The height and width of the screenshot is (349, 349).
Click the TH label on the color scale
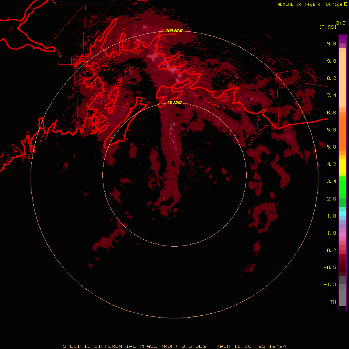pos(333,302)
